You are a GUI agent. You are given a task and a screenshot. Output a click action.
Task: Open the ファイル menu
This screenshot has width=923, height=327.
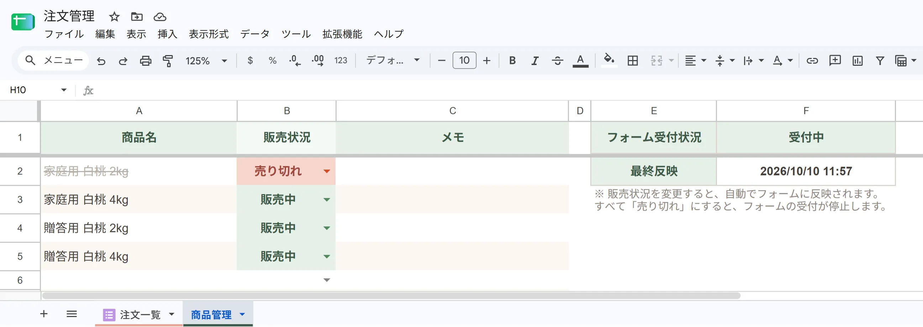click(64, 34)
